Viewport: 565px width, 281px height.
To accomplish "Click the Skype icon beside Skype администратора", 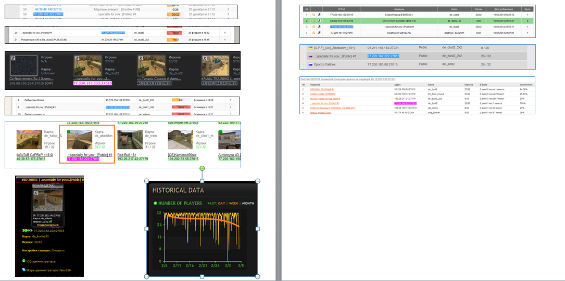I will [24, 269].
